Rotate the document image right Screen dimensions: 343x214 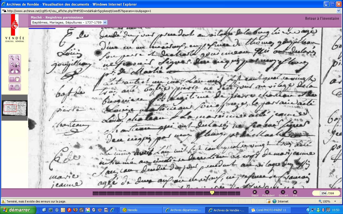17,71
